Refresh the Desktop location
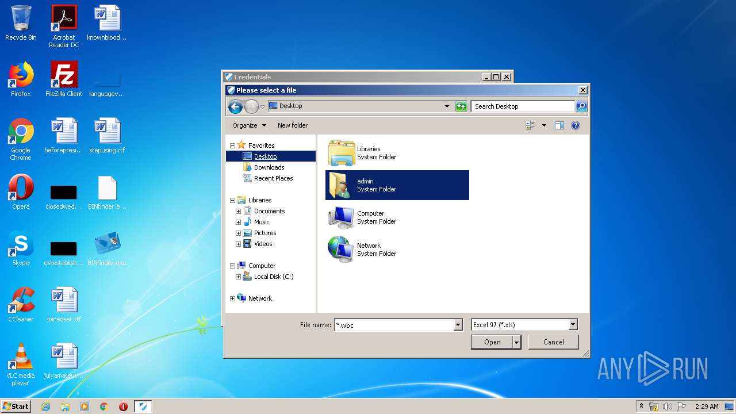 coord(461,106)
